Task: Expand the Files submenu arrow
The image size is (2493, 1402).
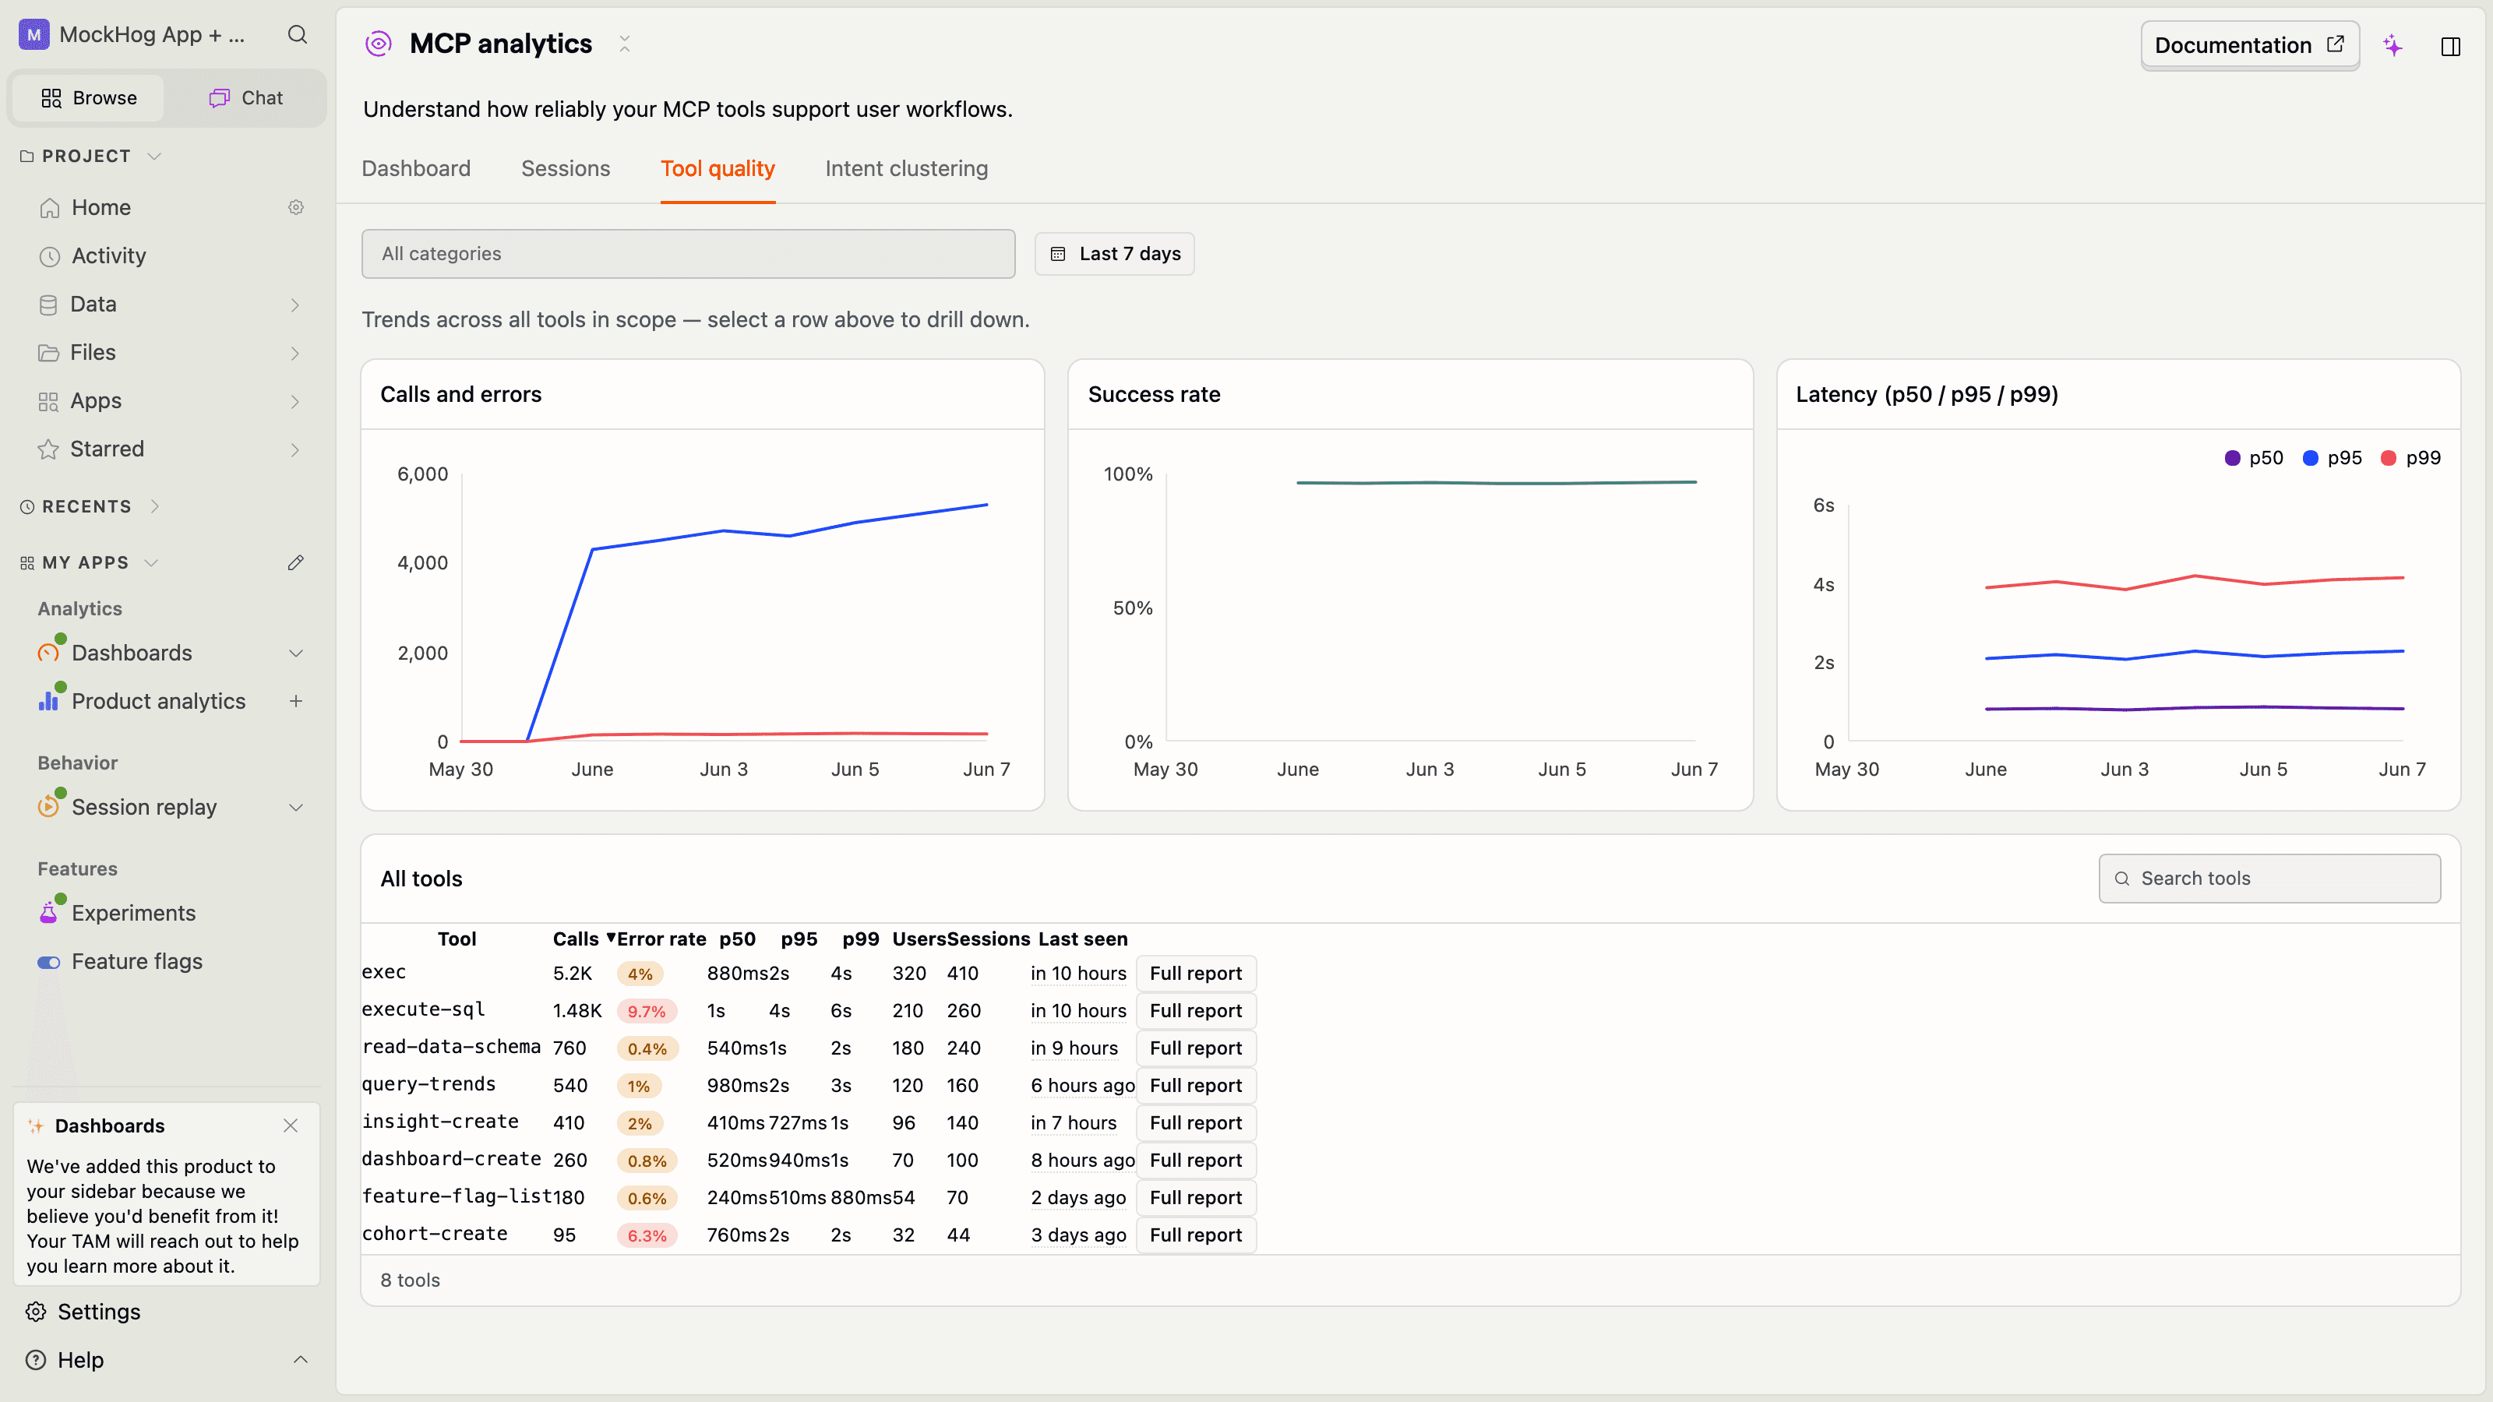Action: (295, 353)
